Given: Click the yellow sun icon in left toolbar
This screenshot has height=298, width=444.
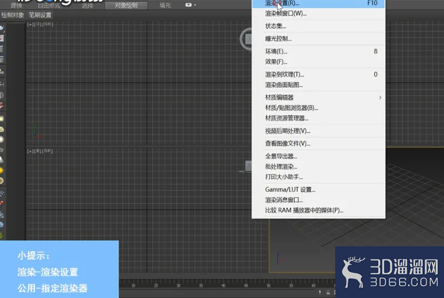Looking at the screenshot, I should click(2, 171).
